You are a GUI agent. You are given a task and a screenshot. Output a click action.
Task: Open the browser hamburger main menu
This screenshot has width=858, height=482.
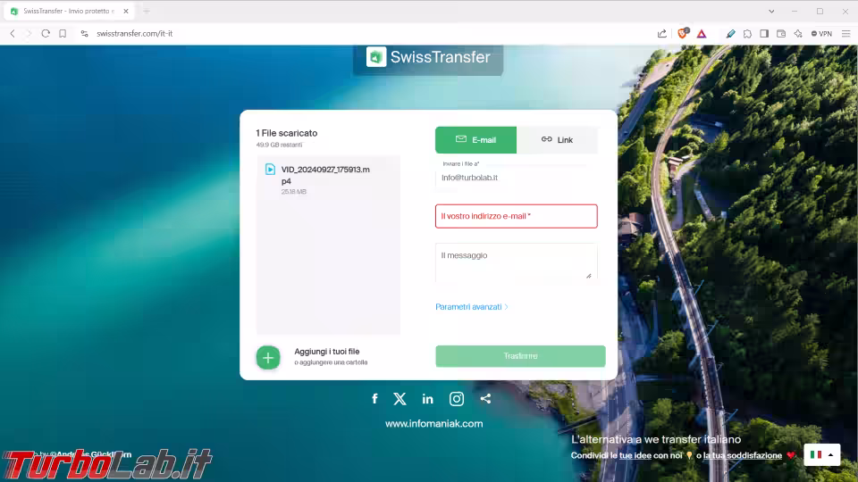click(x=846, y=33)
